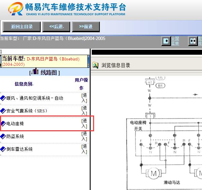Click 浏览信息目录 heading text

[x=116, y=65]
